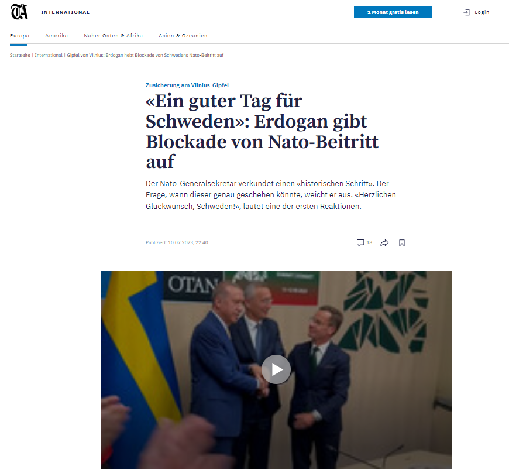509x473 pixels.
Task: Click the publication date text
Action: [x=177, y=243]
